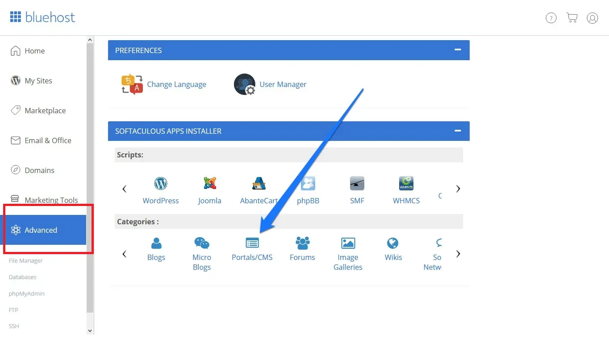Viewport: 609px width, 342px height.
Task: Click the Wikis globe icon
Action: point(392,243)
